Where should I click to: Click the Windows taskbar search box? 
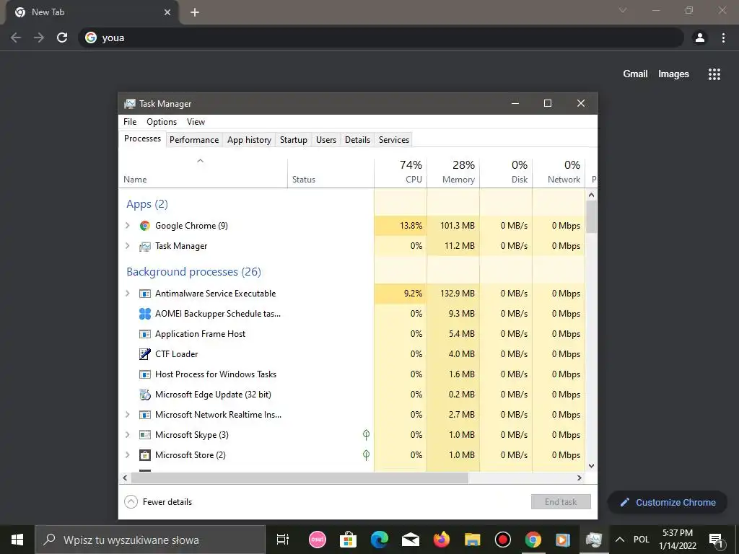150,540
